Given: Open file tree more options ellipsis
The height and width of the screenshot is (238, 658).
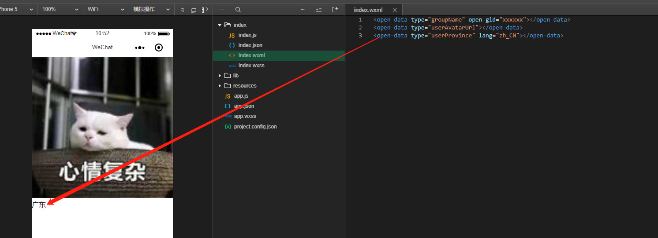Looking at the screenshot, I should [303, 10].
